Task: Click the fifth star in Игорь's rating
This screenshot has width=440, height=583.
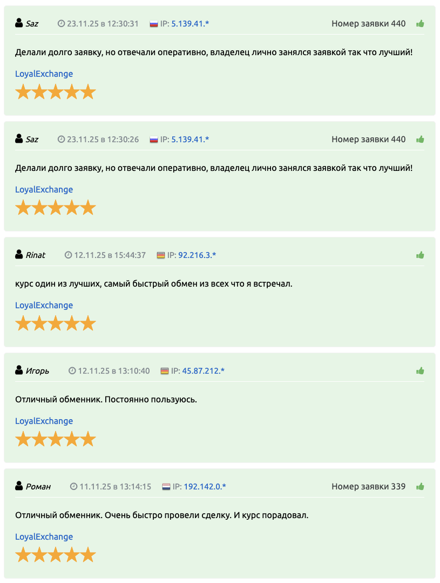Action: tap(89, 439)
